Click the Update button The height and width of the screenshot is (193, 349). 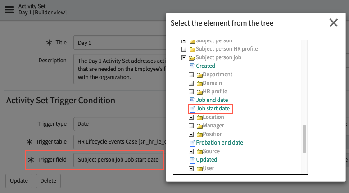pos(19,181)
